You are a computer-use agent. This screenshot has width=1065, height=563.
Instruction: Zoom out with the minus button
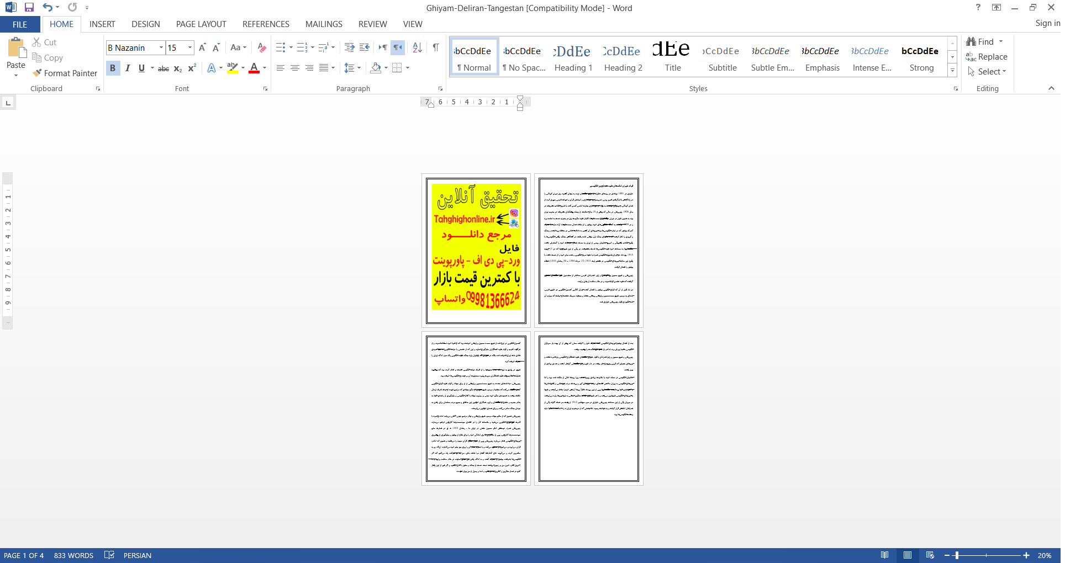947,555
